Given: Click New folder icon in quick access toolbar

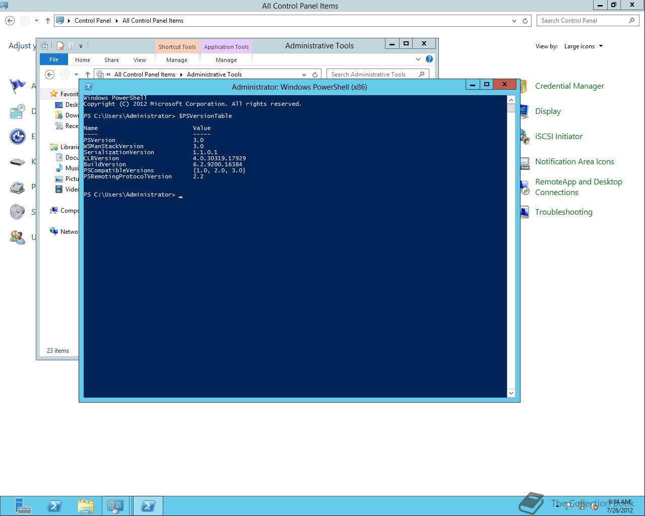Looking at the screenshot, I should point(71,46).
